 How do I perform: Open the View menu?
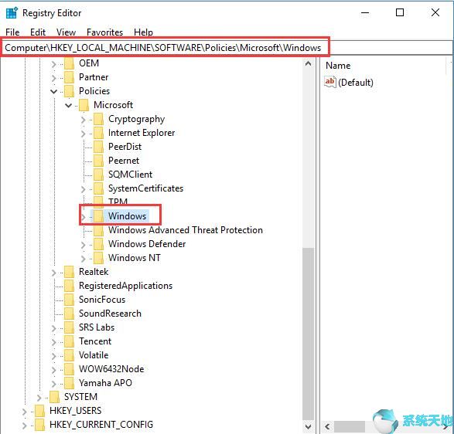[66, 32]
